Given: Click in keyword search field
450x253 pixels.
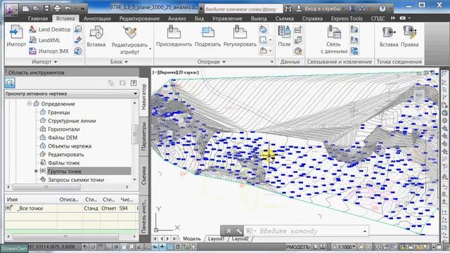Looking at the screenshot, I should [243, 9].
